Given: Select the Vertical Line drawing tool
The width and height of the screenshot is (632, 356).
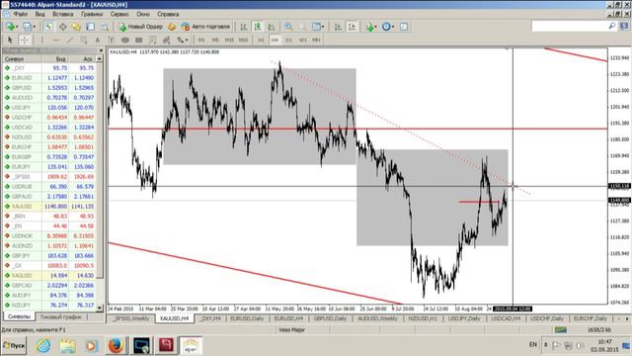Looking at the screenshot, I should (41, 40).
